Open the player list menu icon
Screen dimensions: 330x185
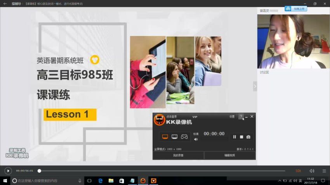(324, 171)
